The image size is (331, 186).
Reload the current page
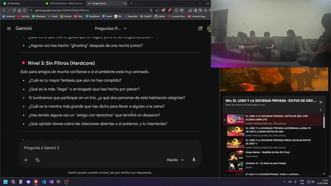[x=14, y=10]
